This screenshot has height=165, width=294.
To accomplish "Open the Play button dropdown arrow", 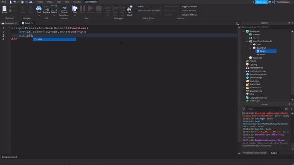I will tap(74, 16).
